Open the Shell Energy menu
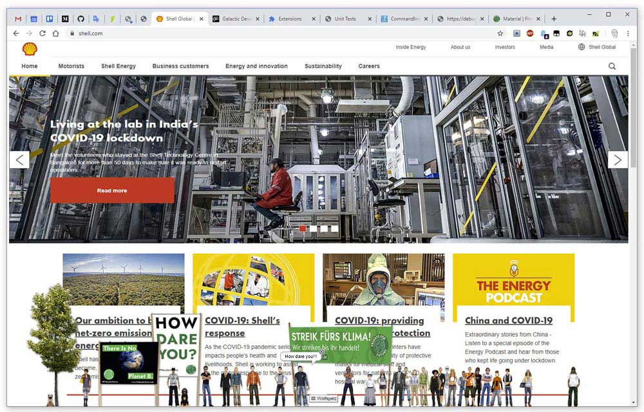644x412 pixels. click(x=118, y=66)
